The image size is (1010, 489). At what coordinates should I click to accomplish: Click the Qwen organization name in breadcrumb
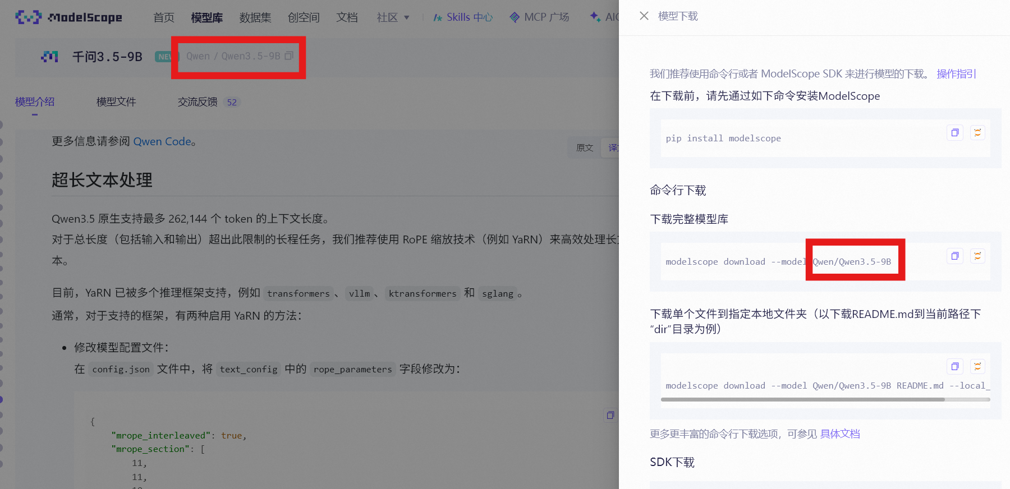(x=198, y=56)
